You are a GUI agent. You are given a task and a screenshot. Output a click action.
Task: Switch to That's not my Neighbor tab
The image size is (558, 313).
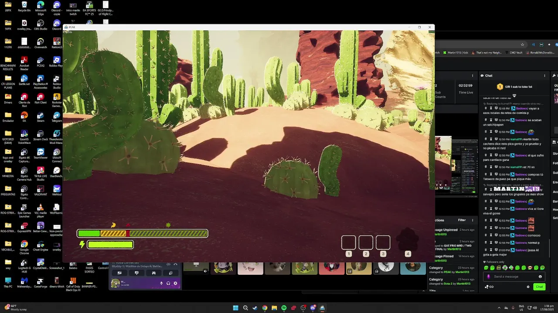(x=487, y=53)
